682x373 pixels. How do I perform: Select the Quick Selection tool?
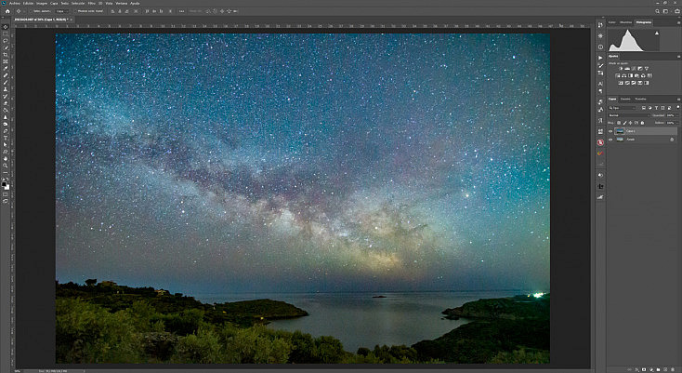[x=6, y=47]
